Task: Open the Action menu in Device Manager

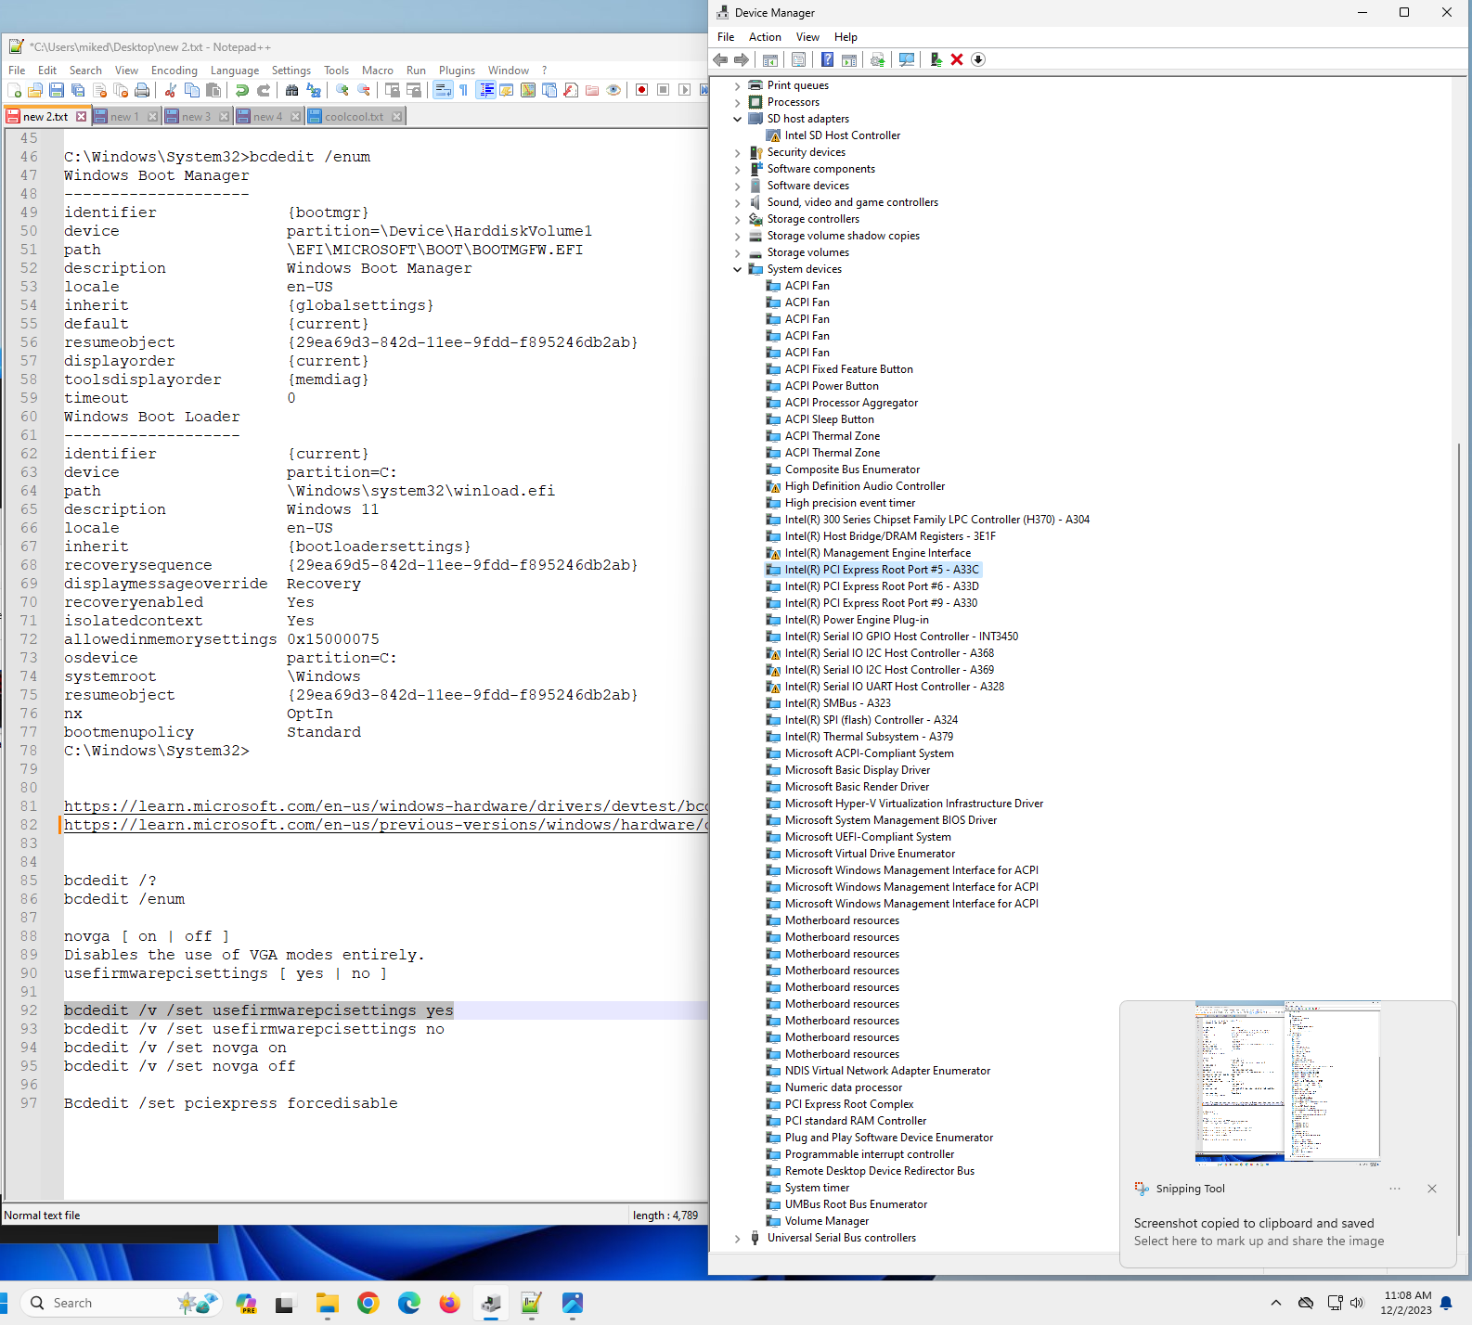Action: tap(765, 37)
